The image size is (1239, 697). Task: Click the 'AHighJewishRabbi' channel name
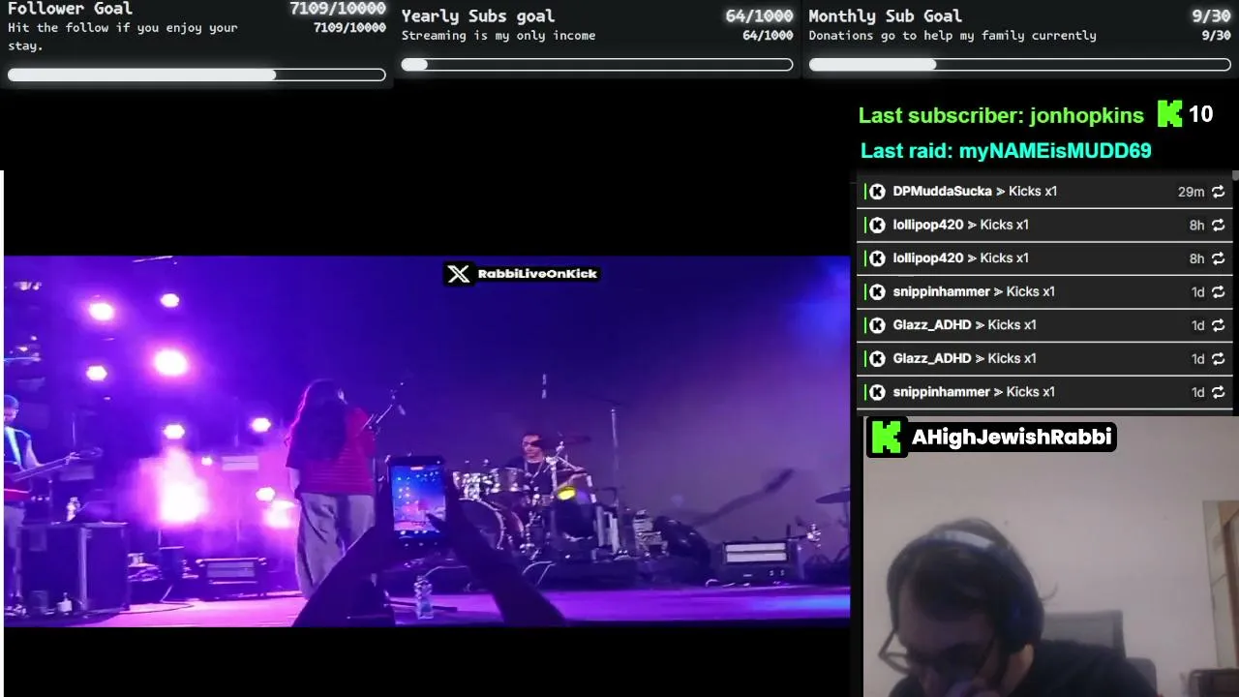pyautogui.click(x=1012, y=437)
